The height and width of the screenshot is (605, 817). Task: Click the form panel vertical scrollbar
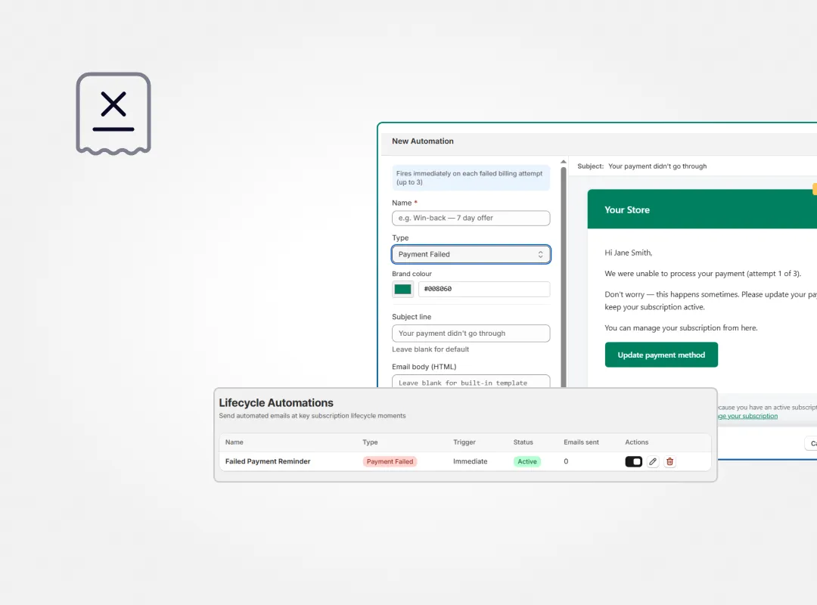coord(564,276)
